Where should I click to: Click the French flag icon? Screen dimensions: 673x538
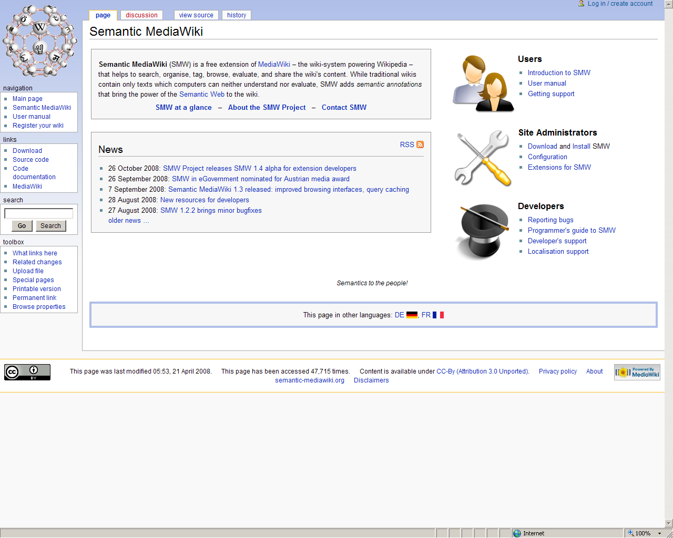[x=438, y=315]
